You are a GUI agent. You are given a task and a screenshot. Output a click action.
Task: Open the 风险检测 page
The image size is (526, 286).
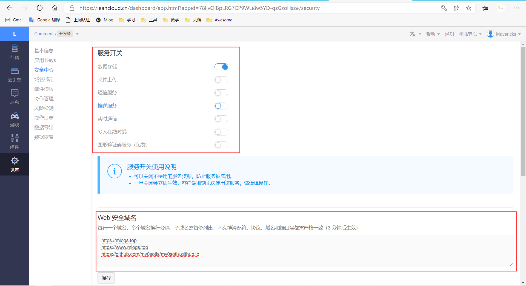44,108
